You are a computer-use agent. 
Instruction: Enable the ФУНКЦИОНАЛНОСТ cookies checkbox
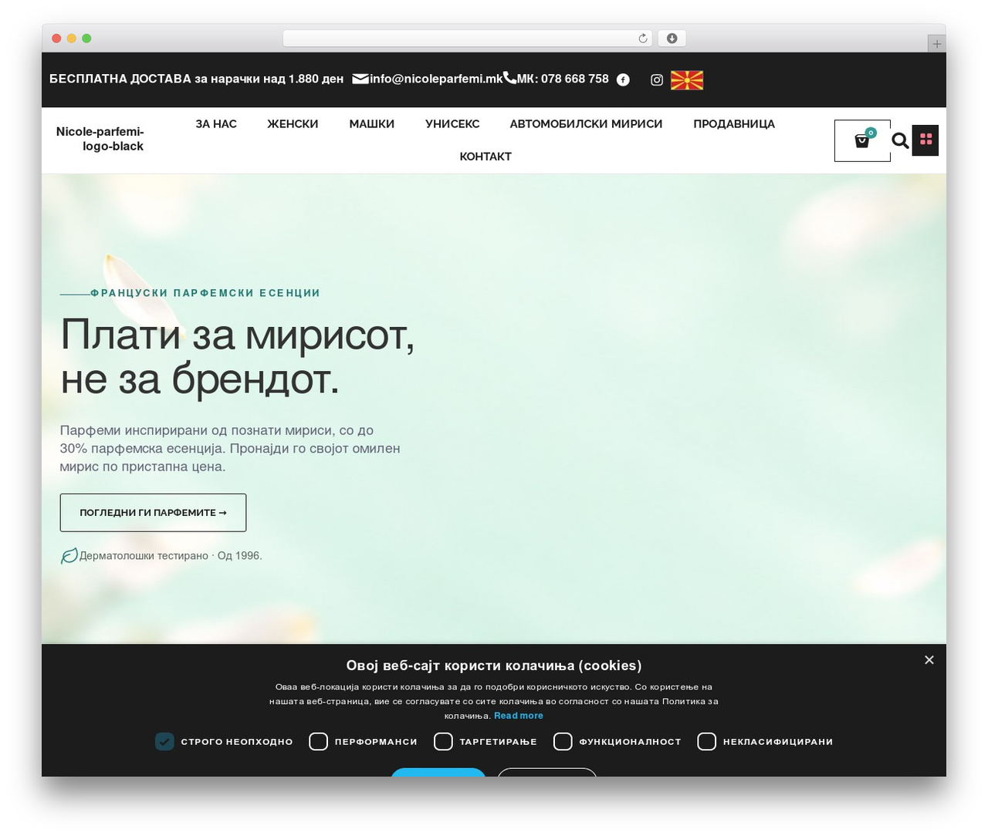pyautogui.click(x=563, y=741)
